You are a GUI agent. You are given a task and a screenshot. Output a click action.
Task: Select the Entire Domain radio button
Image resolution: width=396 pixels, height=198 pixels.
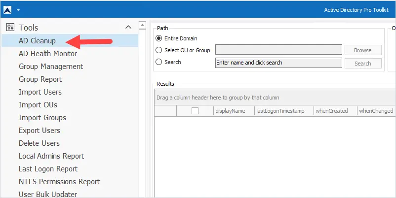click(158, 38)
